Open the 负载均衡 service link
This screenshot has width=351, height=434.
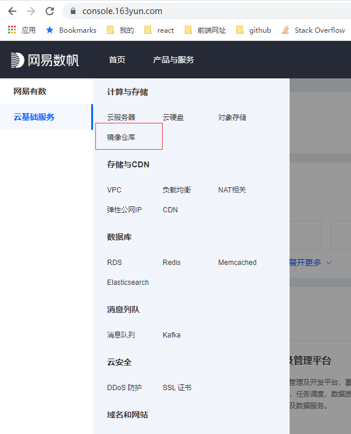point(177,190)
